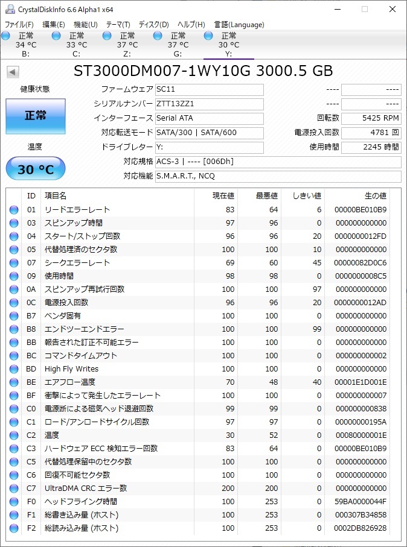This screenshot has width=407, height=547.
Task: Select the ヘッドフライング時間 row
Action: click(x=198, y=501)
